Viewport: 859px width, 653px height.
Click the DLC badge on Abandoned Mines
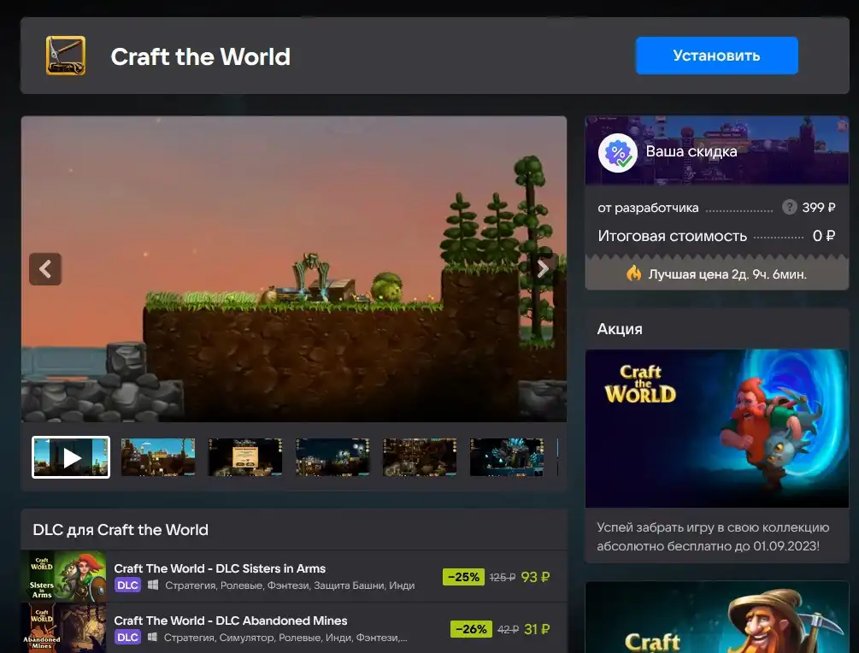click(x=127, y=637)
